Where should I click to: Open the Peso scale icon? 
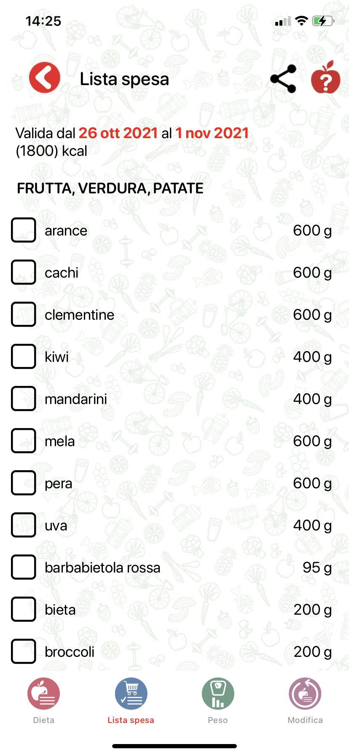218,693
